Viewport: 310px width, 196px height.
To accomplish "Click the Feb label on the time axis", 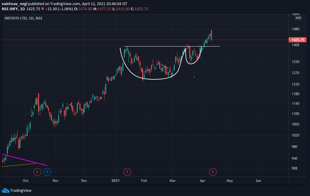I will (x=144, y=181).
